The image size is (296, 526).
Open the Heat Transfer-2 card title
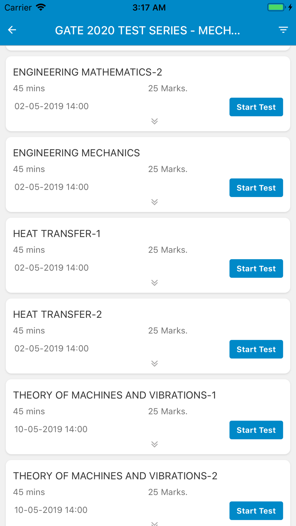pyautogui.click(x=57, y=314)
